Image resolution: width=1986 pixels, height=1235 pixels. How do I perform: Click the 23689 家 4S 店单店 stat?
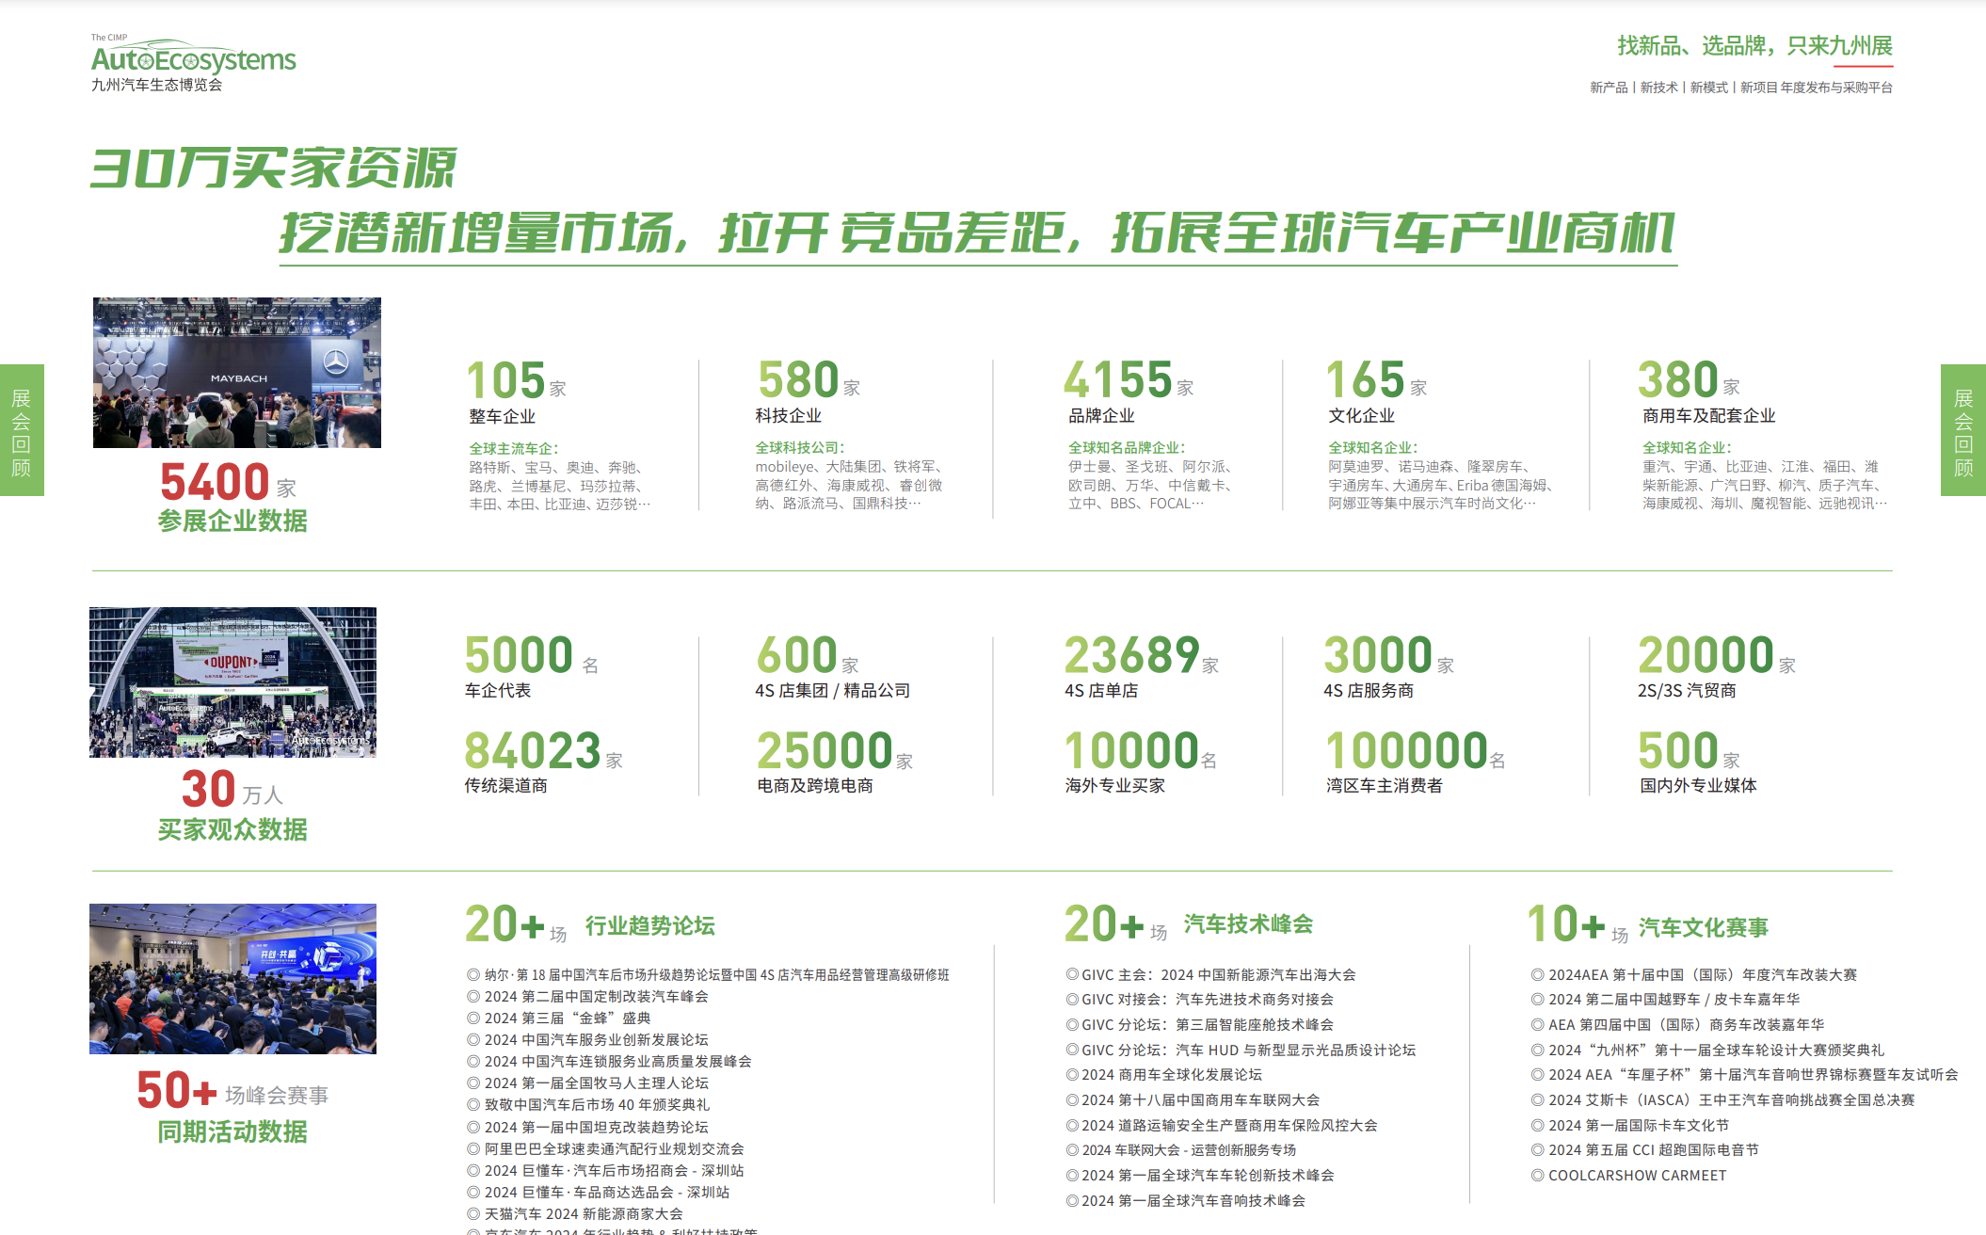(1143, 666)
